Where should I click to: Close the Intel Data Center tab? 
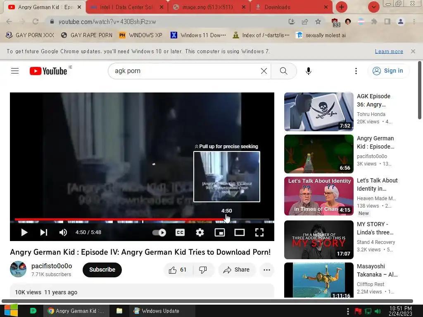click(x=162, y=7)
